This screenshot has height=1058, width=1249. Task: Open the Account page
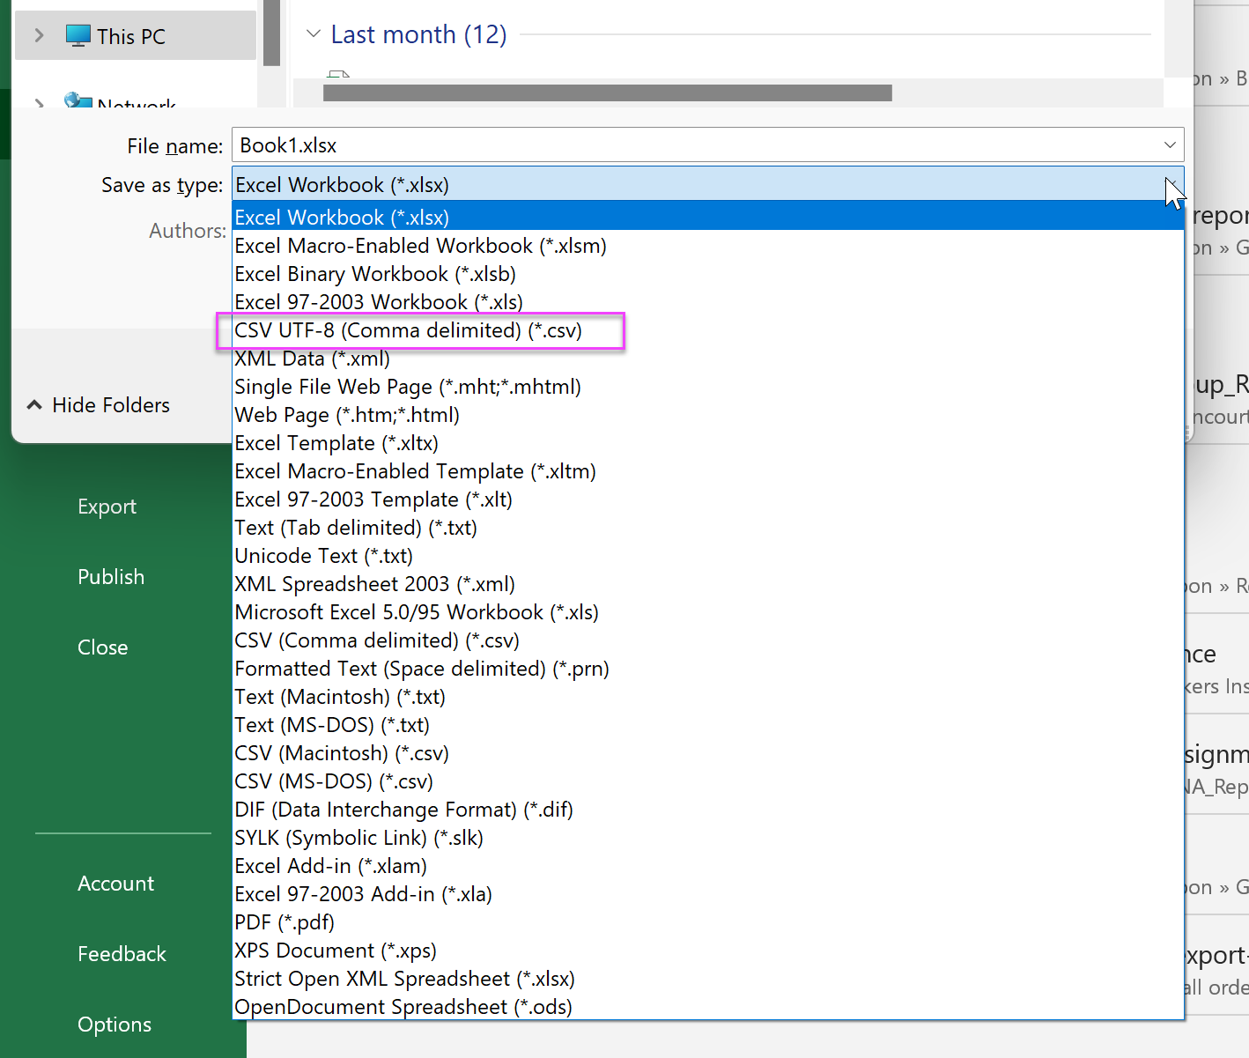tap(115, 884)
